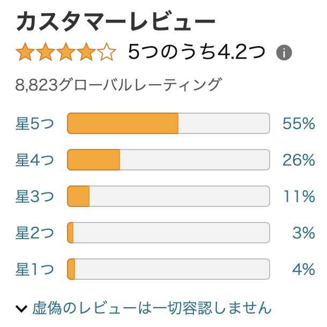
Task: Click the 4-star histogram bar
Action: click(168, 160)
